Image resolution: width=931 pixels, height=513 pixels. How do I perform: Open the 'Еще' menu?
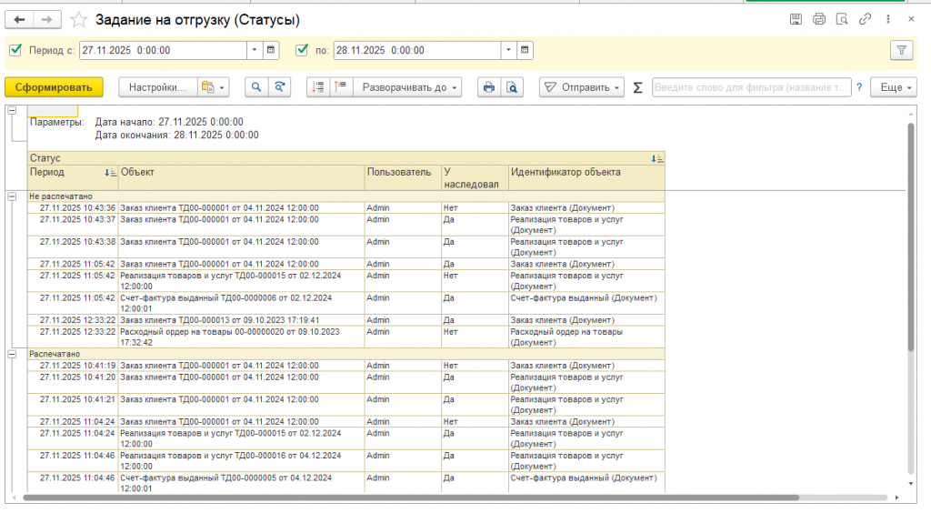click(x=894, y=87)
